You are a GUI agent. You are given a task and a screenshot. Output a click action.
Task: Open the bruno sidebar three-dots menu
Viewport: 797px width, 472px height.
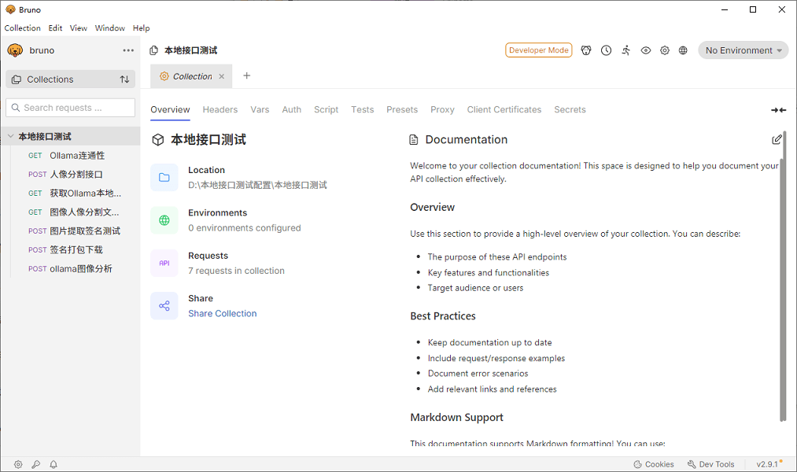128,50
